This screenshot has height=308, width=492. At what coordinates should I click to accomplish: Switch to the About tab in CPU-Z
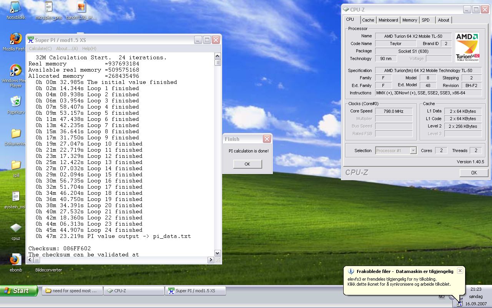[444, 20]
